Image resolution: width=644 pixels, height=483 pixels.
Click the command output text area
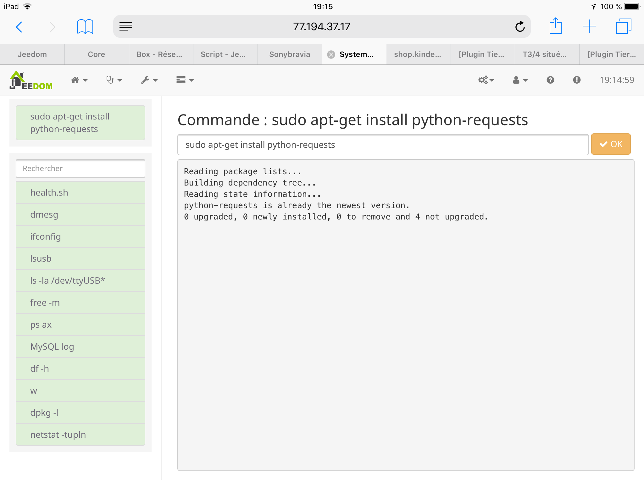click(406, 315)
